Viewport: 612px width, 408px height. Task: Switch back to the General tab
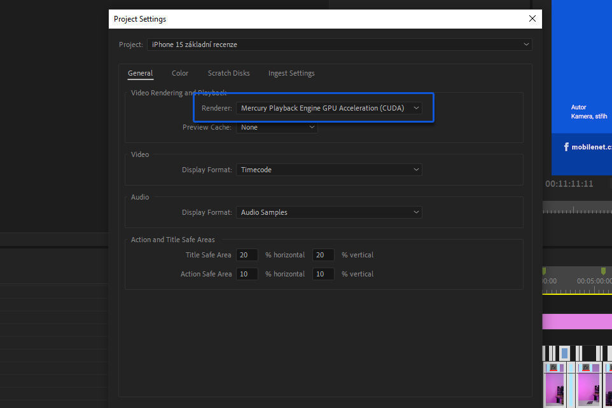pyautogui.click(x=140, y=73)
